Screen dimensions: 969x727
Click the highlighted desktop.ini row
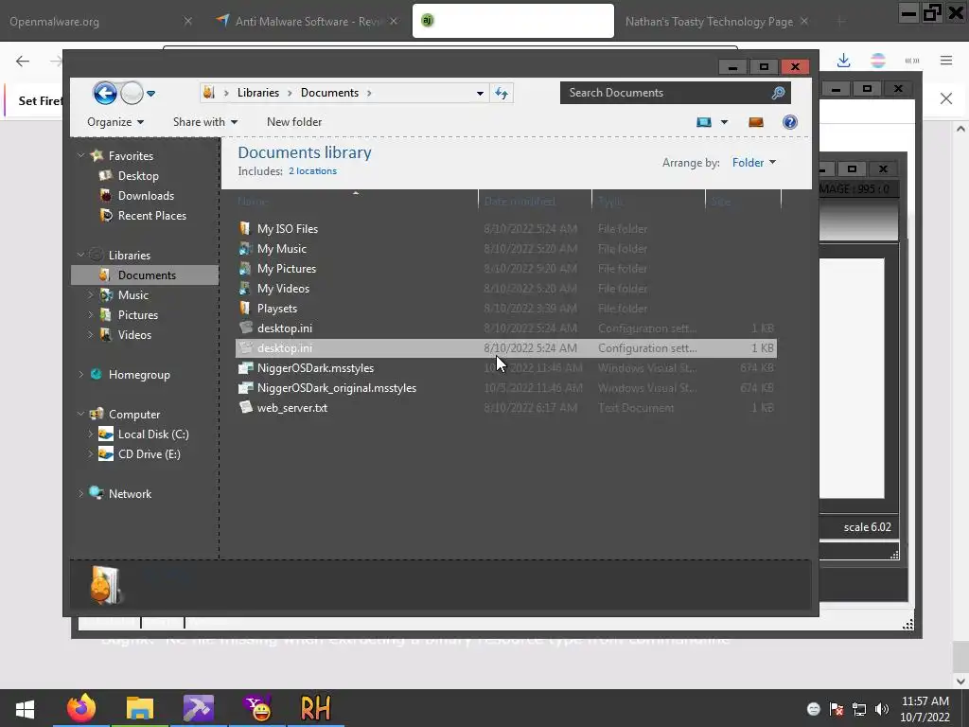[x=506, y=348]
